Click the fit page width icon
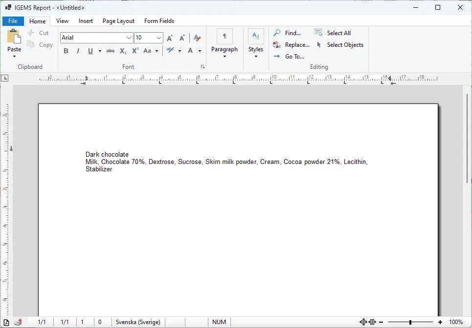 pos(373,322)
